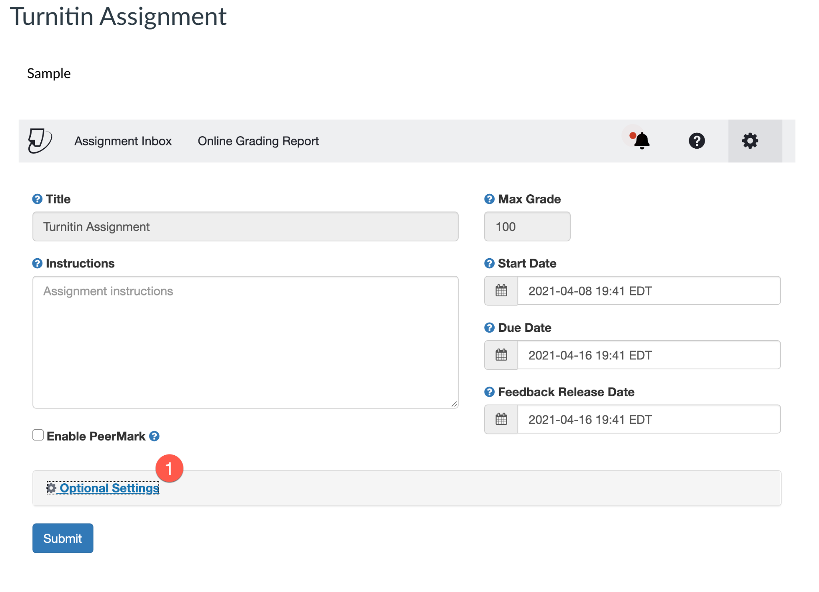Click the Due Date text field

pyautogui.click(x=648, y=355)
